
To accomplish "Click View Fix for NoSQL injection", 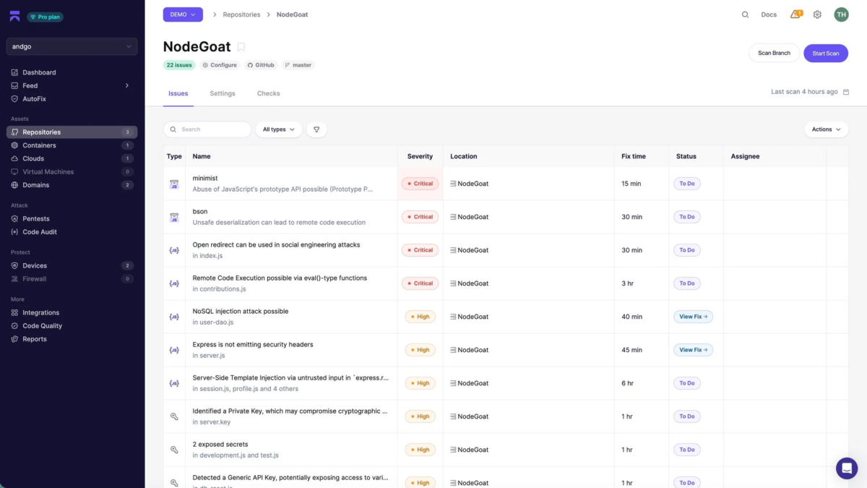I will 693,317.
